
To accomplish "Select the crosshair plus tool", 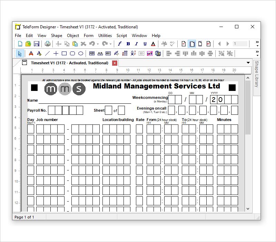I will click(56, 53).
